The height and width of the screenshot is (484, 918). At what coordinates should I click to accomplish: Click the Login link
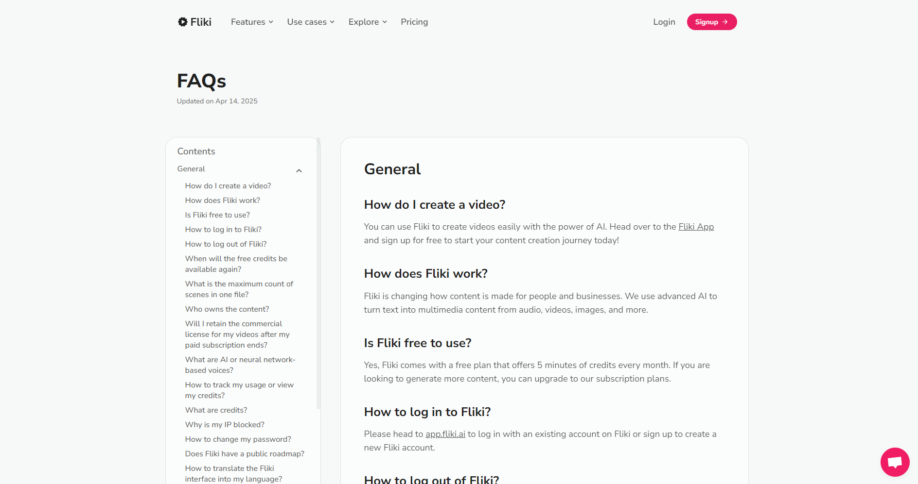664,22
